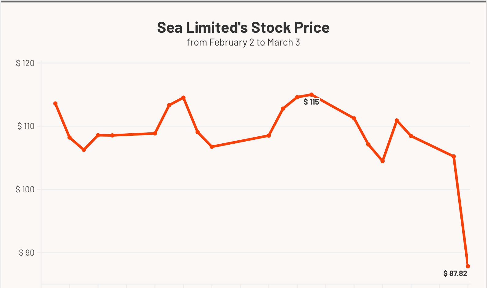Select the fifth data point on the line

(x=112, y=135)
